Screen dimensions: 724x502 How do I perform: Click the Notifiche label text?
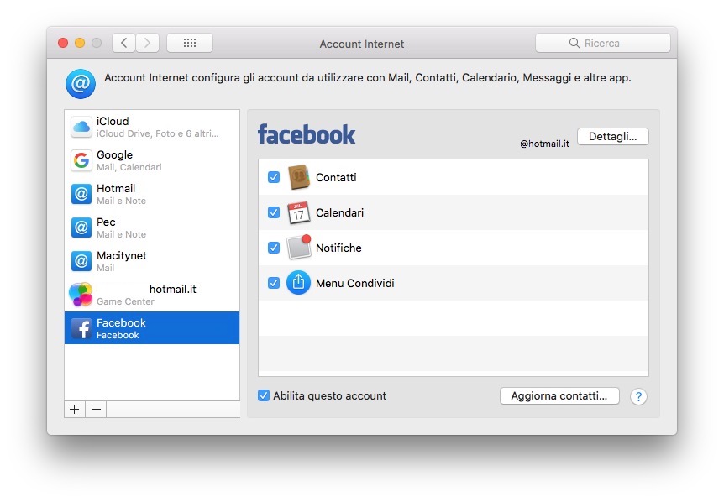click(338, 248)
